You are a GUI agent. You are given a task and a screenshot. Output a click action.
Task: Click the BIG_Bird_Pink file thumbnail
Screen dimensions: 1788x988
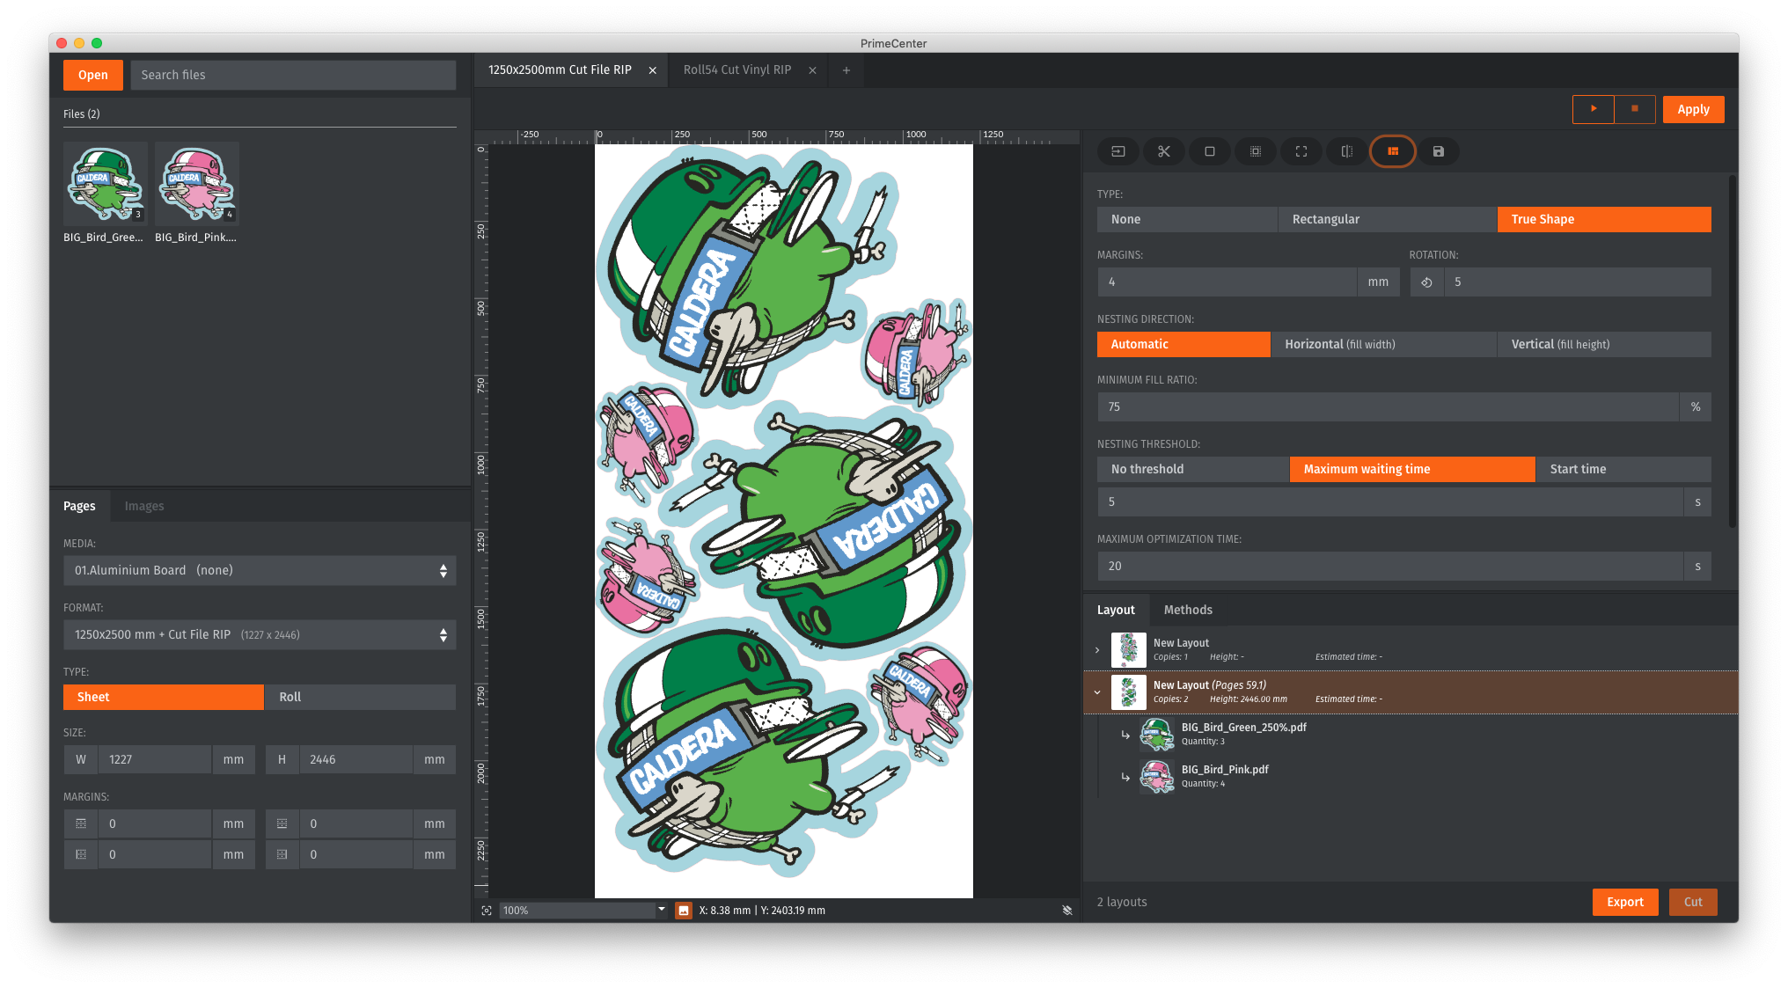(x=196, y=185)
